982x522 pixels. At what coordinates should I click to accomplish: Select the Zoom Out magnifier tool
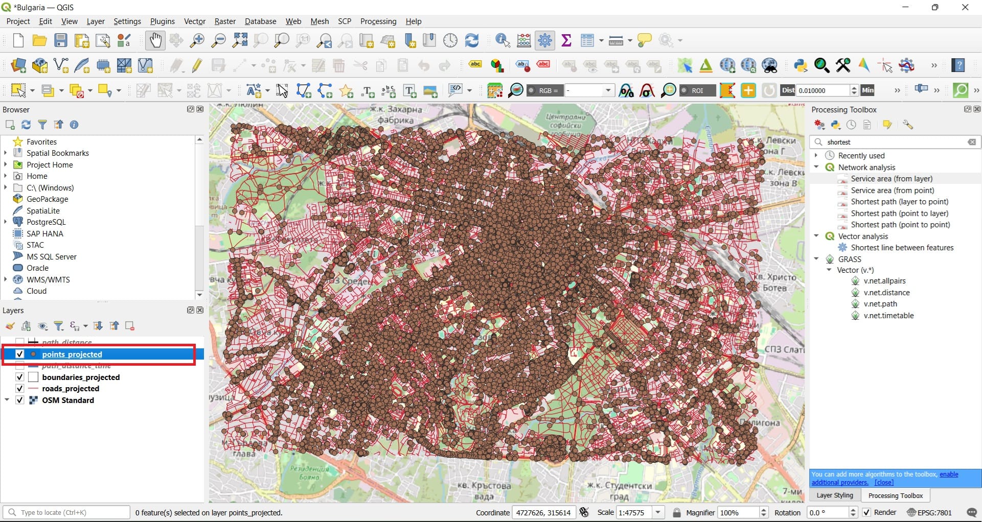pyautogui.click(x=218, y=40)
